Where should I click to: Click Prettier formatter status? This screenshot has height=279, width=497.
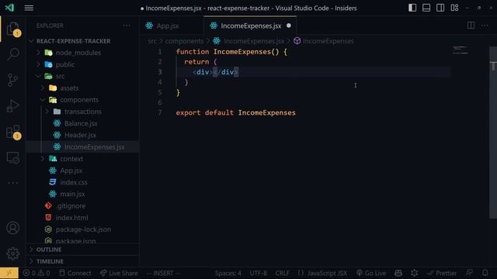click(x=442, y=273)
